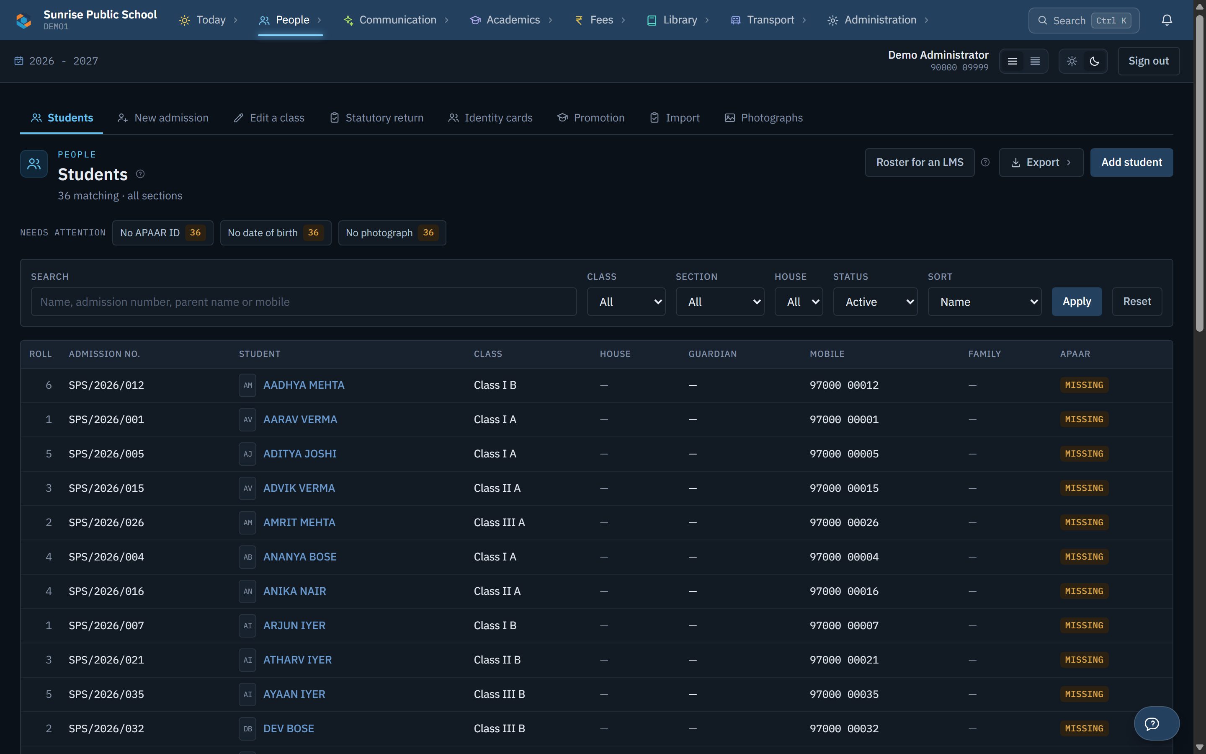1206x754 pixels.
Task: Open the Fees navigation menu
Action: pos(600,20)
